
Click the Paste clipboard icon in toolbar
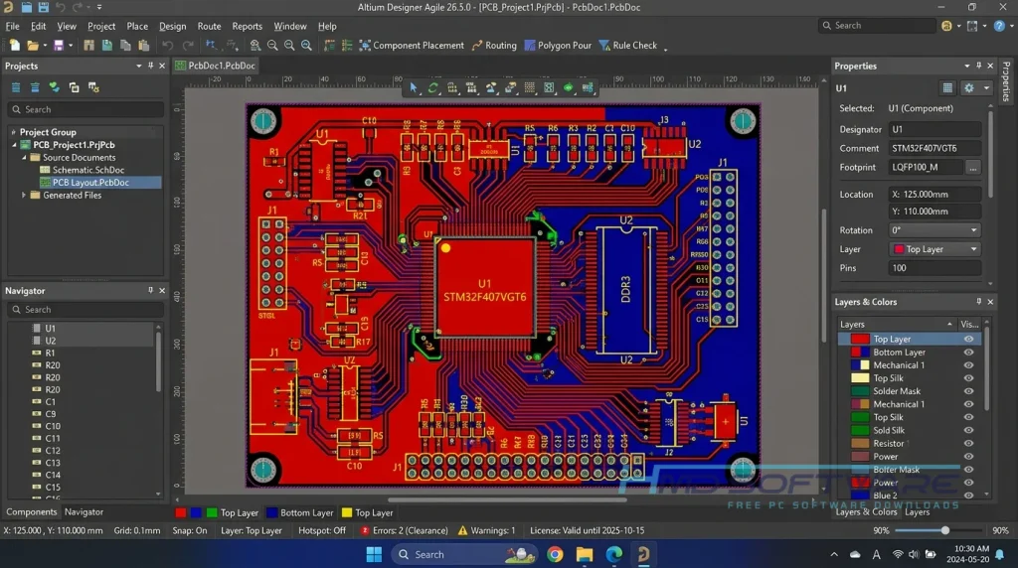pos(143,46)
